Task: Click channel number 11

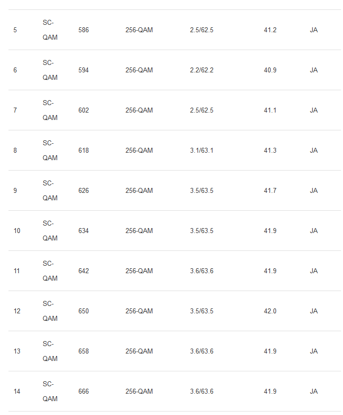Action: [17, 271]
